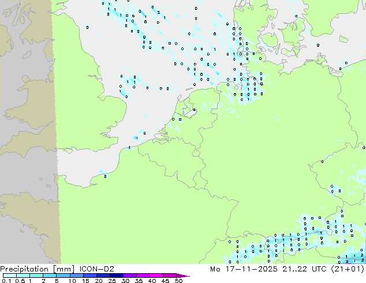The height and width of the screenshot is (283, 366).
Task: Select legend swatch between 10 and 15
Action: click(76, 275)
